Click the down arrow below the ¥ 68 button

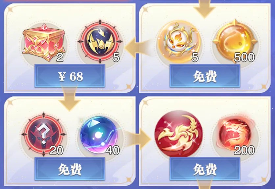(x=69, y=99)
